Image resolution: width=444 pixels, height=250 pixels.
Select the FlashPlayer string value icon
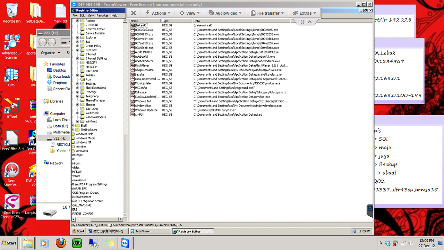click(x=133, y=66)
